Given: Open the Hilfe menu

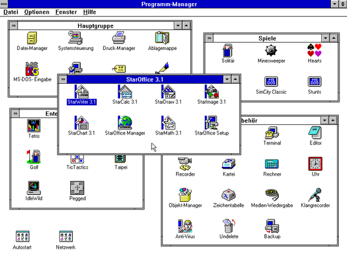Looking at the screenshot, I should (x=90, y=12).
